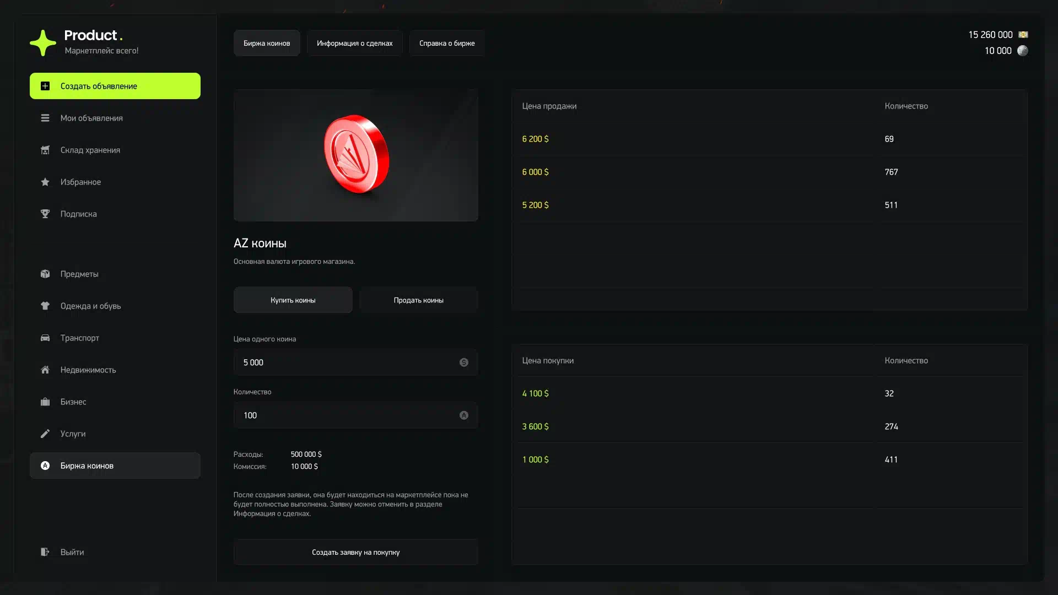Viewport: 1058px width, 595px height.
Task: Click the car icon beside Транспорт
Action: coord(45,338)
